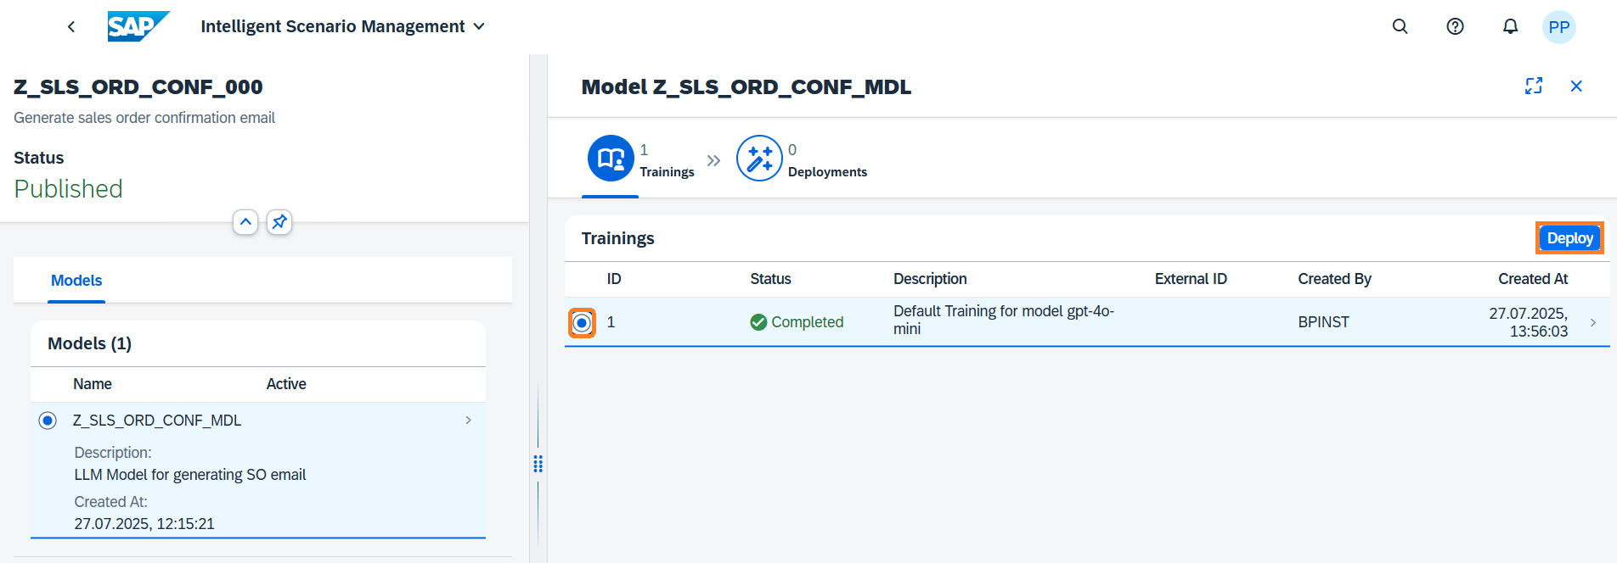This screenshot has width=1617, height=563.
Task: Enter full screen mode for model panel
Action: click(1533, 86)
